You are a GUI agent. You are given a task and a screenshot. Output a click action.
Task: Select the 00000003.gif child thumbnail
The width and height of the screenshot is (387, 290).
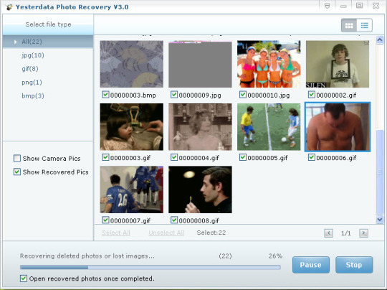[132, 127]
